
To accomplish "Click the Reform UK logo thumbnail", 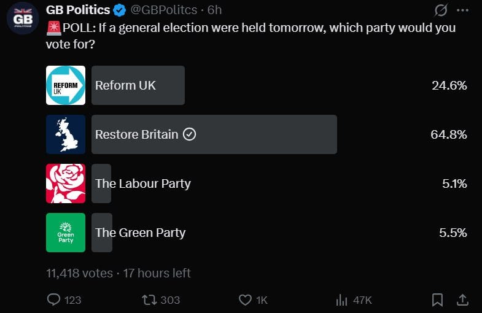I will pos(66,85).
